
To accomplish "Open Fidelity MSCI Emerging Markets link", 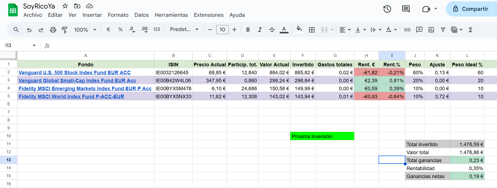I will pyautogui.click(x=85, y=89).
